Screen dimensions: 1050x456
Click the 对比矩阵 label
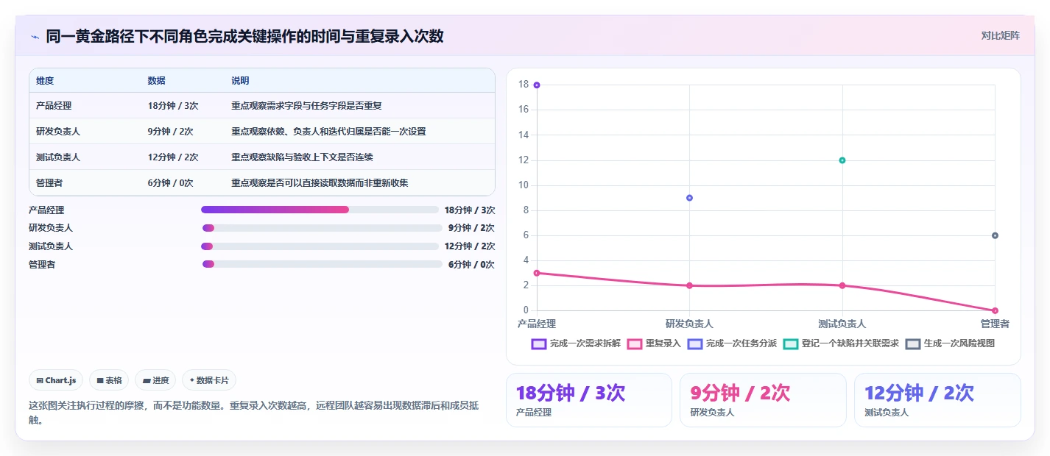click(1001, 35)
